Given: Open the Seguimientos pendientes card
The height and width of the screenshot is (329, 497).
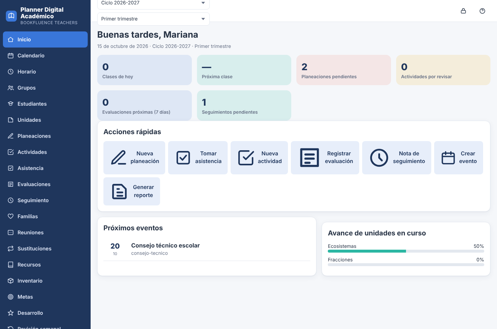Looking at the screenshot, I should (244, 106).
